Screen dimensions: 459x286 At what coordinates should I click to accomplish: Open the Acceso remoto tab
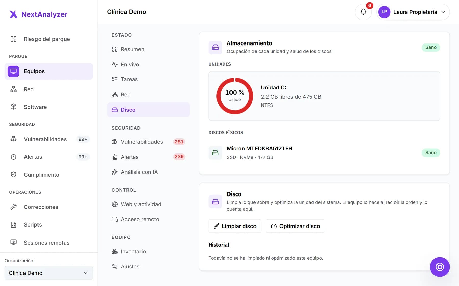tap(148, 219)
